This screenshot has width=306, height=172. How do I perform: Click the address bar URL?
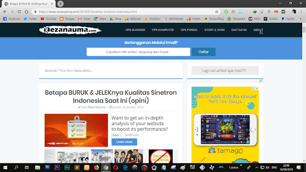[x=88, y=11]
